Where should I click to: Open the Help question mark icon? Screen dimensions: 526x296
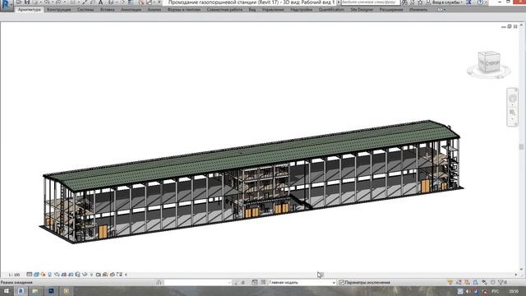coord(480,2)
